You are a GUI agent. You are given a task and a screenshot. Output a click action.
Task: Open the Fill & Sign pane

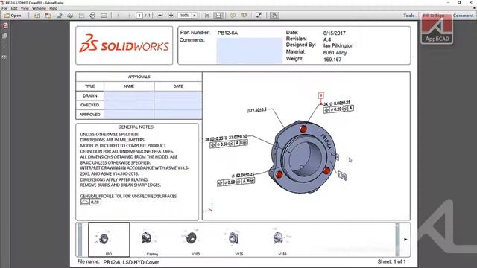434,15
